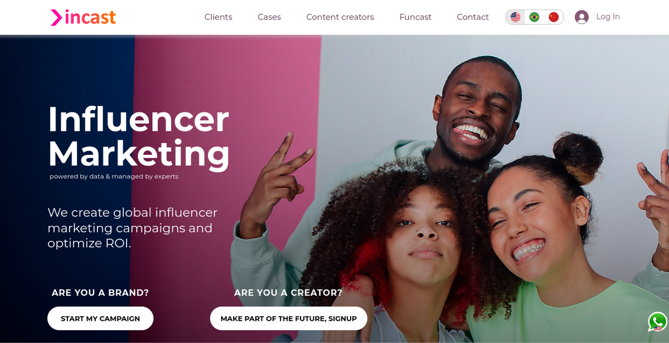Screen dimensions: 669x343
Task: Open the Contact page
Action: (473, 17)
